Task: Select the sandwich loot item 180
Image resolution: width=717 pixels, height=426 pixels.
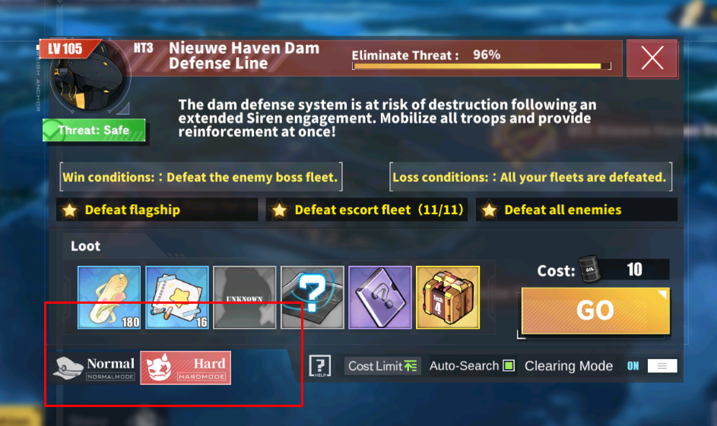Action: [x=109, y=297]
